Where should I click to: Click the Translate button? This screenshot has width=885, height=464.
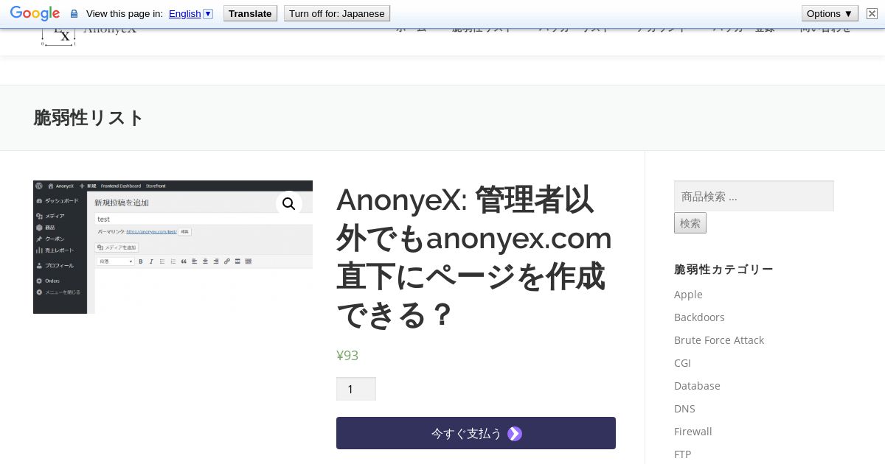[250, 13]
